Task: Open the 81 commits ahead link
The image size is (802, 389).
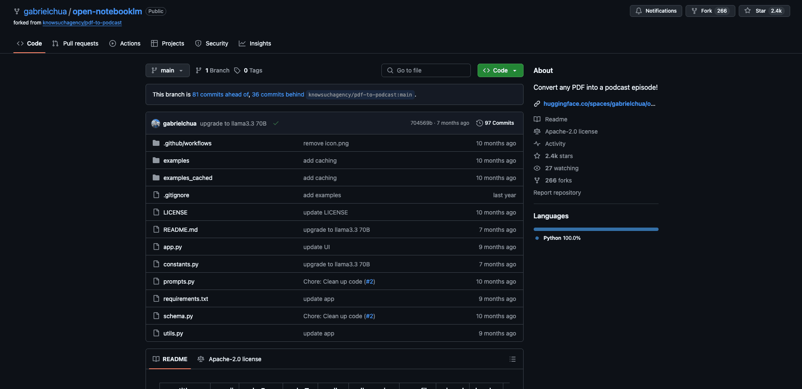Action: pos(220,94)
